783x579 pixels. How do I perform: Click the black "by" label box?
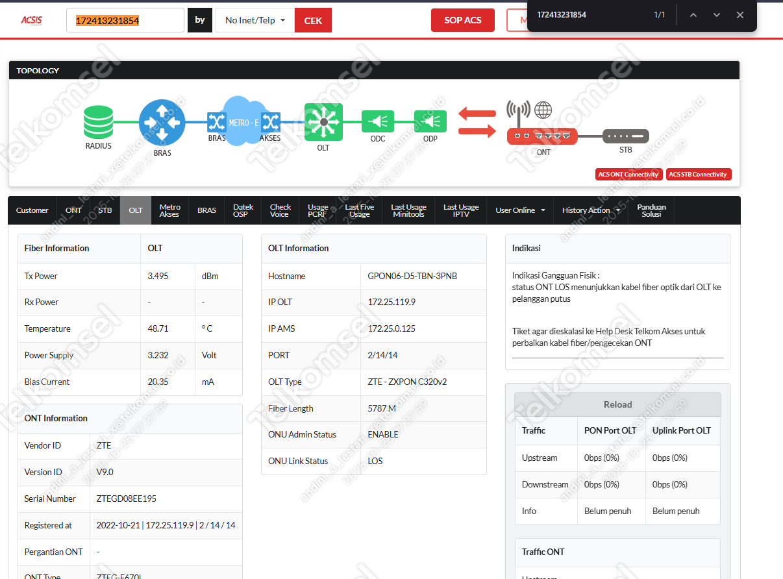tap(200, 20)
